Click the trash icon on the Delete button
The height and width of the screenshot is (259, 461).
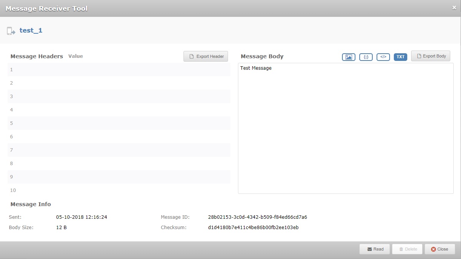[400, 249]
